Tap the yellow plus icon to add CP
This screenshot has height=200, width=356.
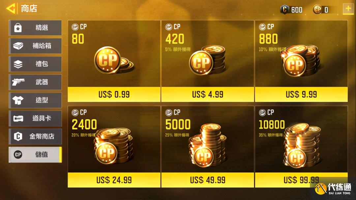tap(348, 9)
